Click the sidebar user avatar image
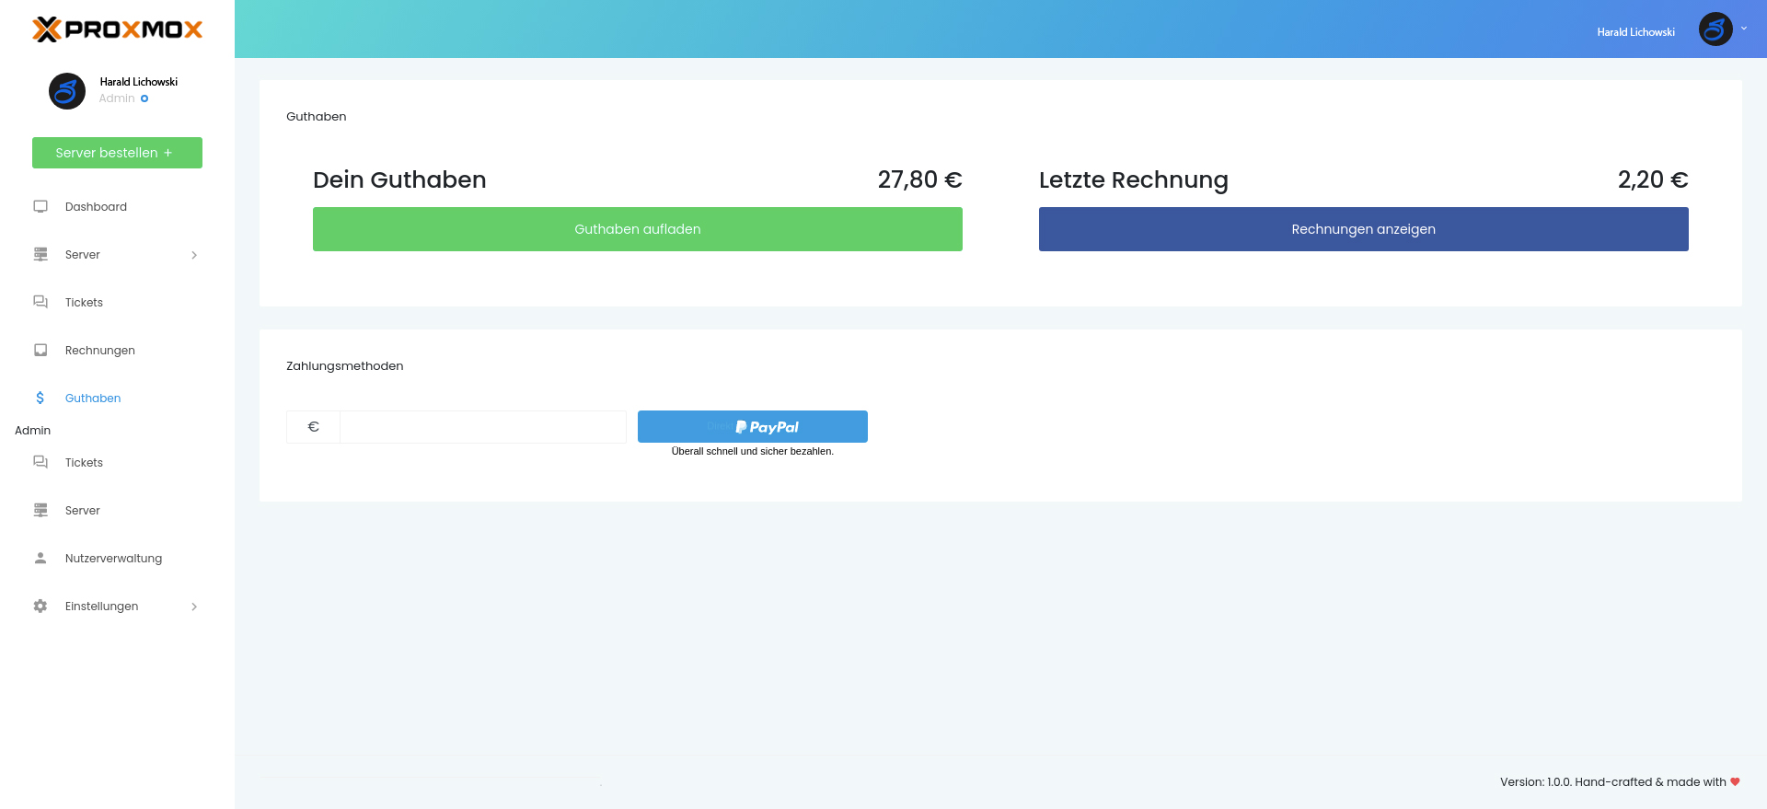Screen dimensions: 1767x809 pyautogui.click(x=67, y=91)
